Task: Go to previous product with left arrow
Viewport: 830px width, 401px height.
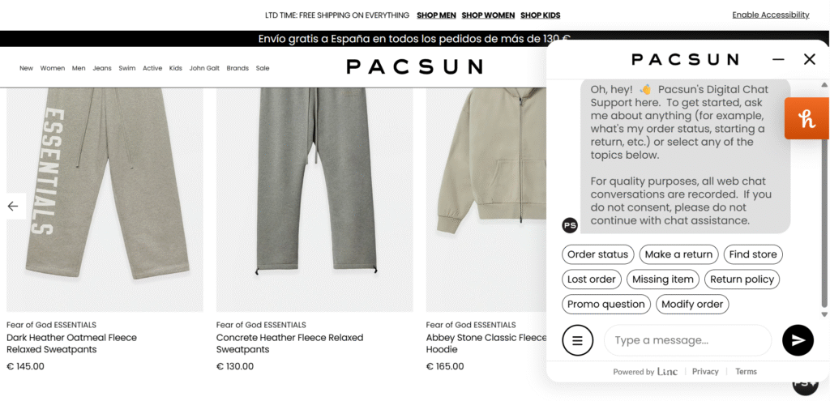Action: point(13,206)
